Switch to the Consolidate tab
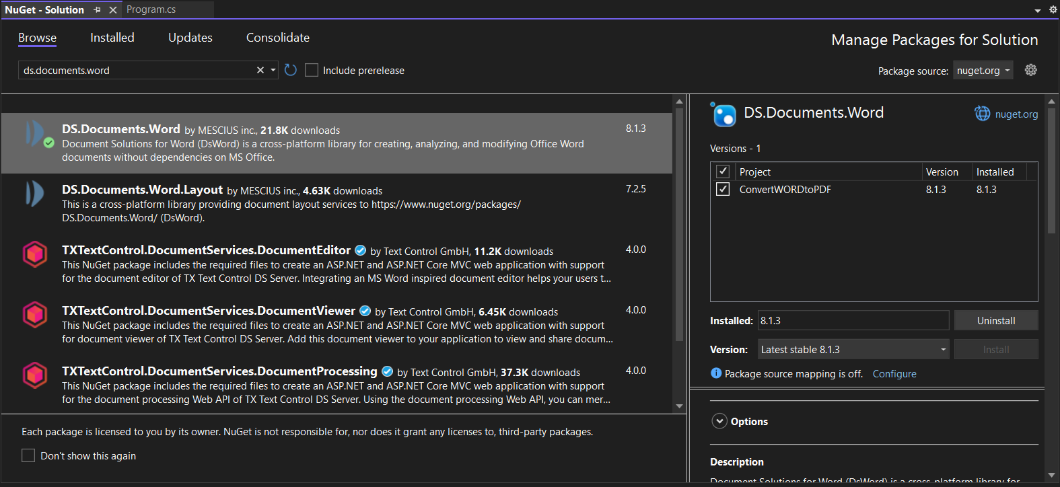This screenshot has width=1060, height=487. click(278, 38)
